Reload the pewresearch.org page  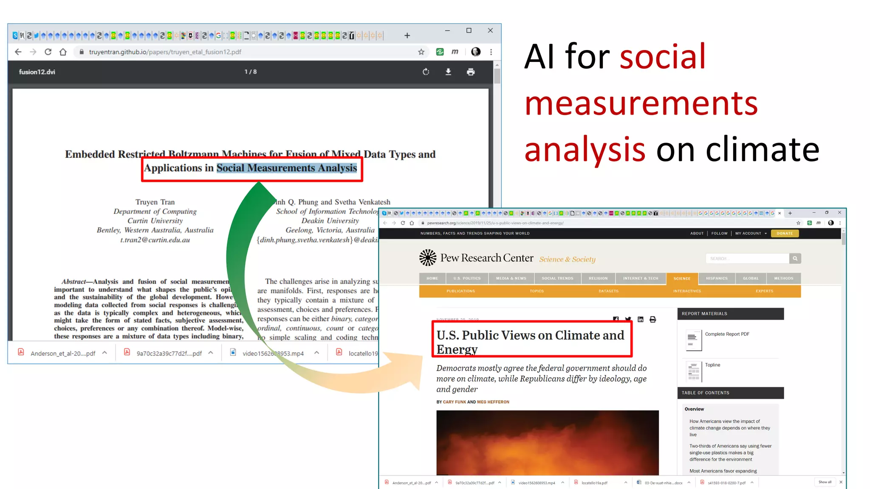(x=403, y=223)
